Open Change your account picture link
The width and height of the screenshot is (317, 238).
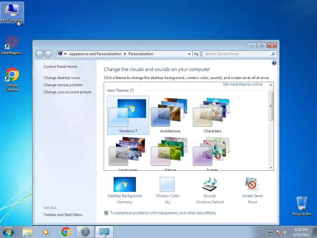[67, 92]
